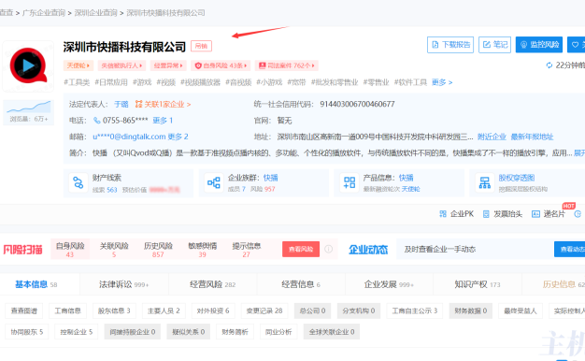Screen dimensions: 585x361
Task: Select 历史风险 857 in risk scan
Action: coord(158,250)
